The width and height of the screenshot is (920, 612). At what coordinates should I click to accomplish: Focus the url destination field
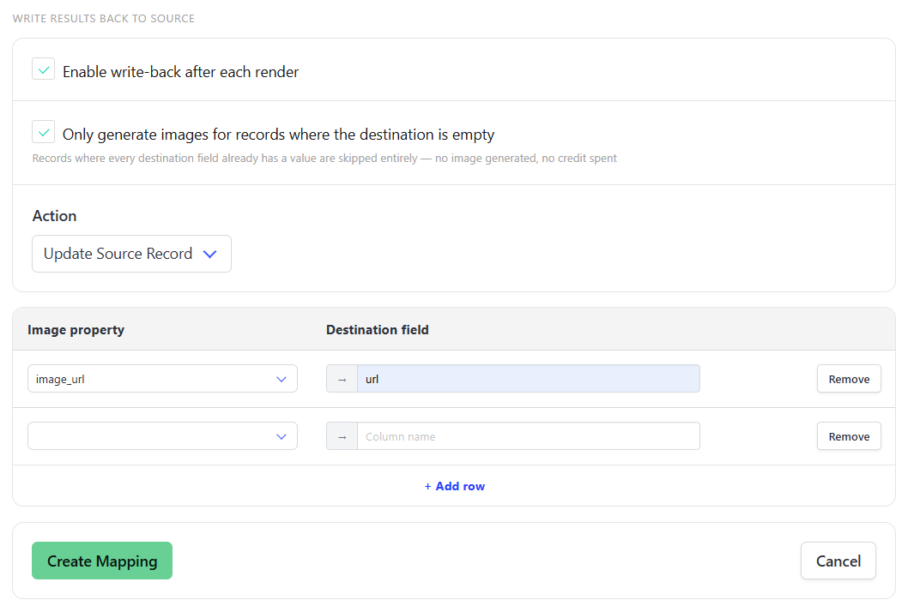pyautogui.click(x=528, y=379)
